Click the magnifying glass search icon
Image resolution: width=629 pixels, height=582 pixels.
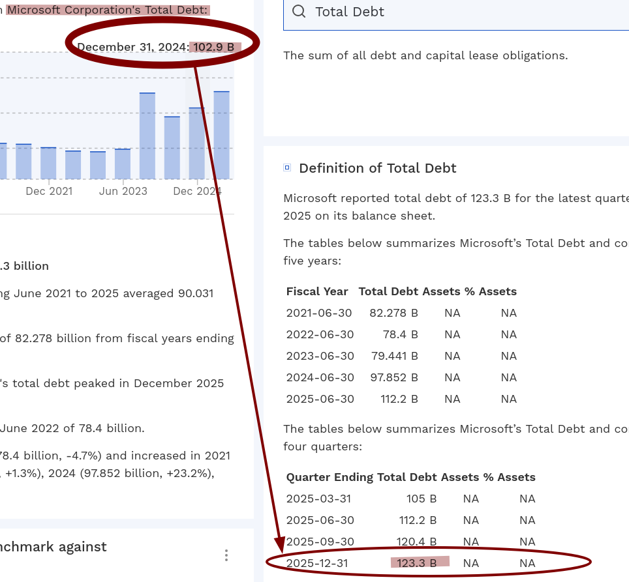coord(299,11)
